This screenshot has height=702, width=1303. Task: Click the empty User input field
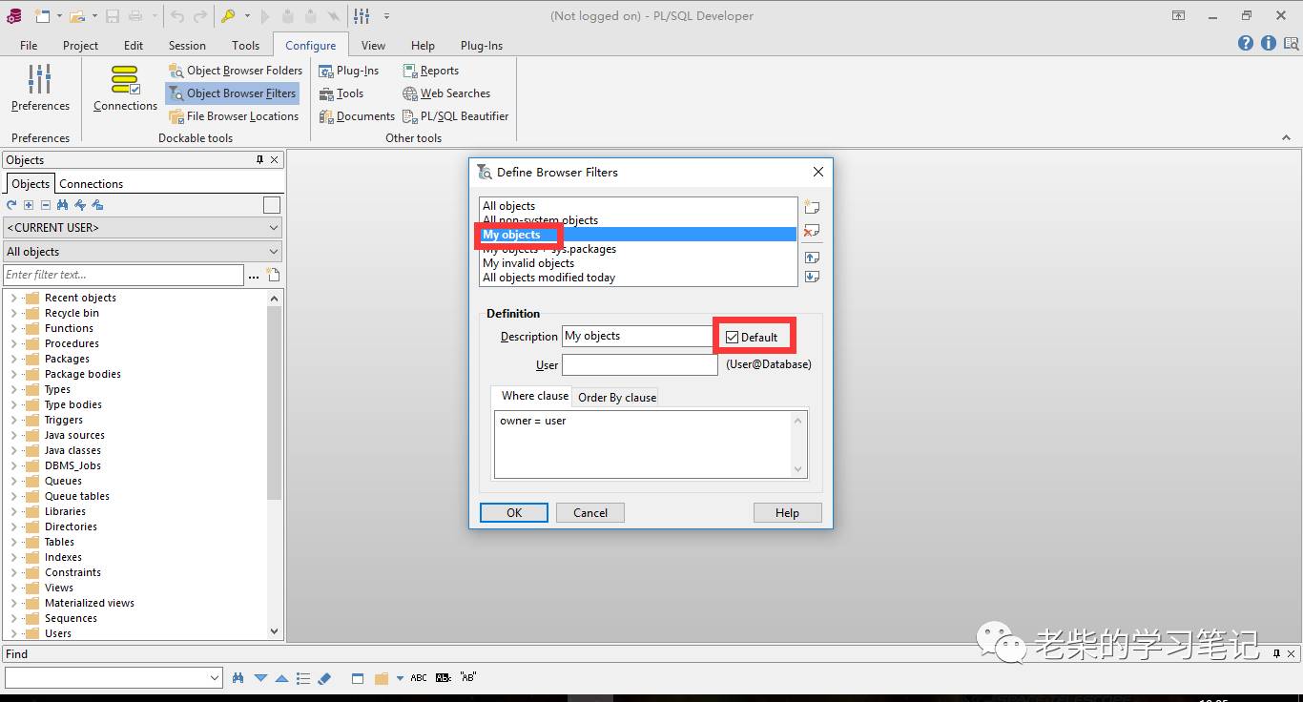click(x=639, y=364)
